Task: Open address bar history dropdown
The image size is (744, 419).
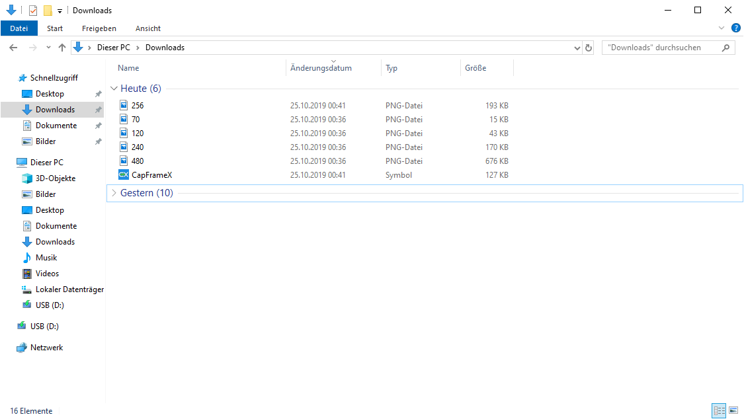Action: pyautogui.click(x=577, y=48)
